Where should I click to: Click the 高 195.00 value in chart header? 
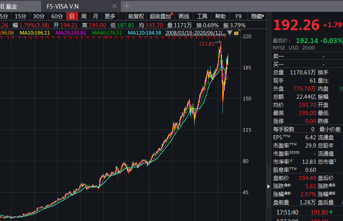coord(98,26)
